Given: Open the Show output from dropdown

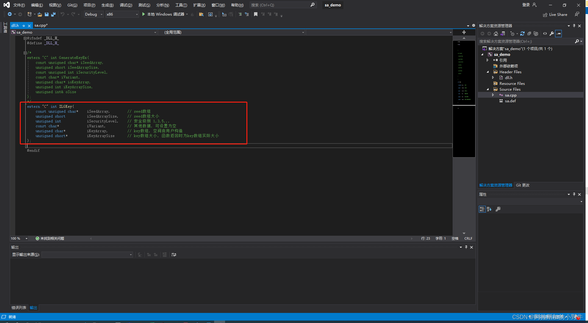Looking at the screenshot, I should (x=87, y=255).
